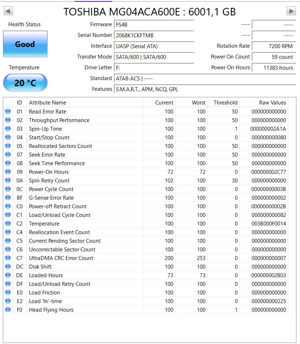Select the Head Flying Hours attribute name
The image size is (300, 344).
pos(51,310)
